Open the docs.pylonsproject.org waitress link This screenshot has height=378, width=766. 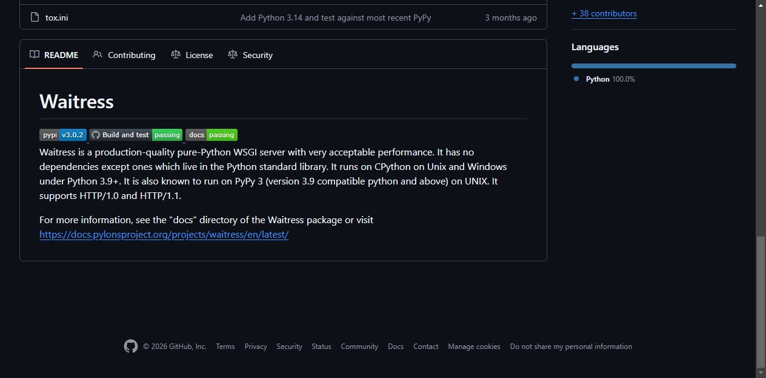[x=164, y=235]
